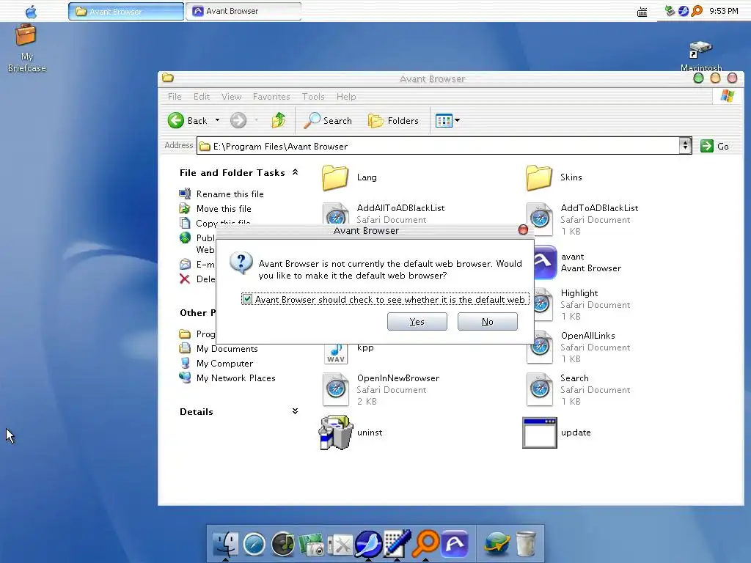Open the Back button history dropdown
This screenshot has width=751, height=563.
click(x=217, y=120)
